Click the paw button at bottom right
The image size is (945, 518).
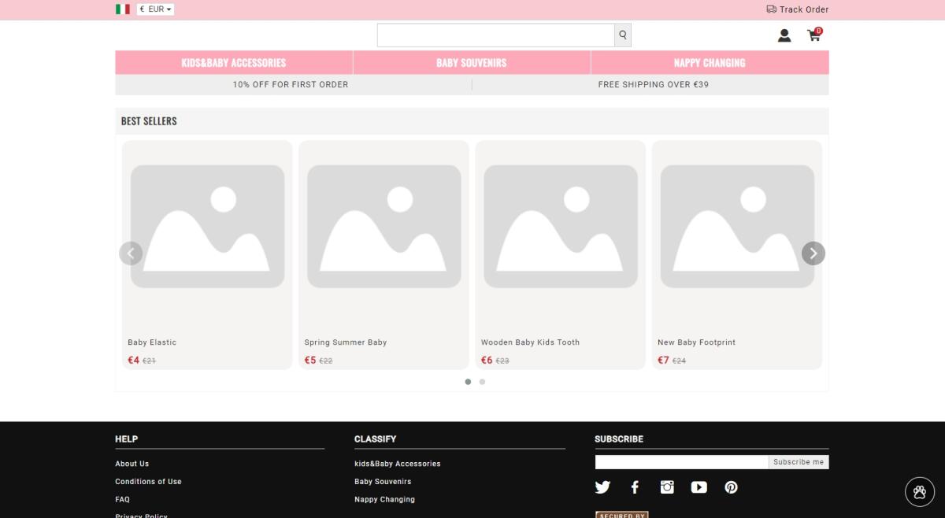pyautogui.click(x=919, y=491)
